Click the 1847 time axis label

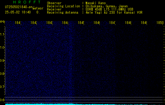click(x=113, y=23)
